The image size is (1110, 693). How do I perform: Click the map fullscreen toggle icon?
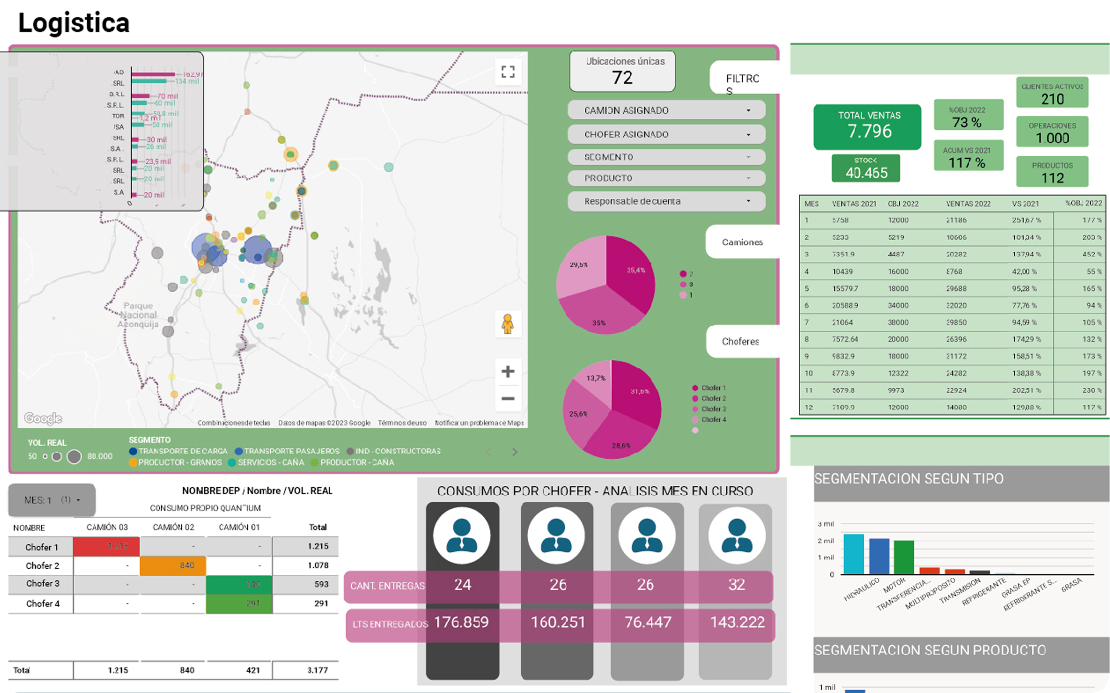pos(508,72)
